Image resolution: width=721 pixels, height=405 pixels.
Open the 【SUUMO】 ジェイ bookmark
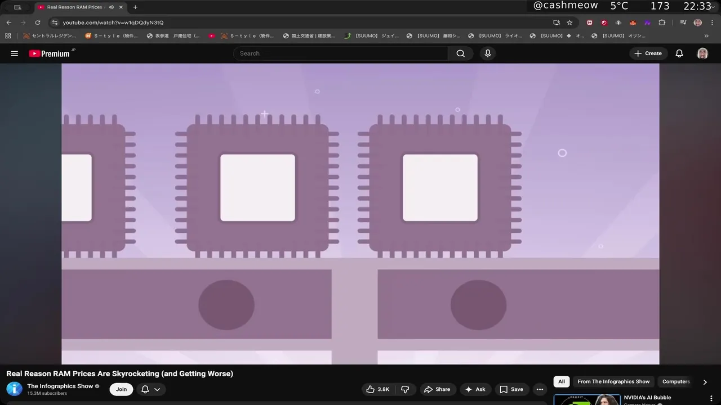tap(372, 35)
